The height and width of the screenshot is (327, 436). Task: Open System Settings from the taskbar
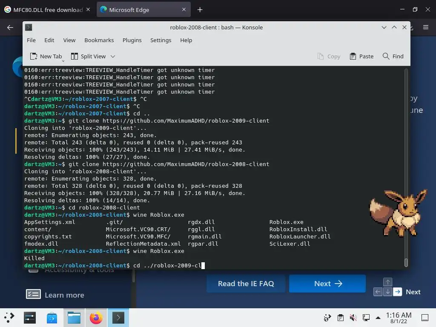click(30, 318)
